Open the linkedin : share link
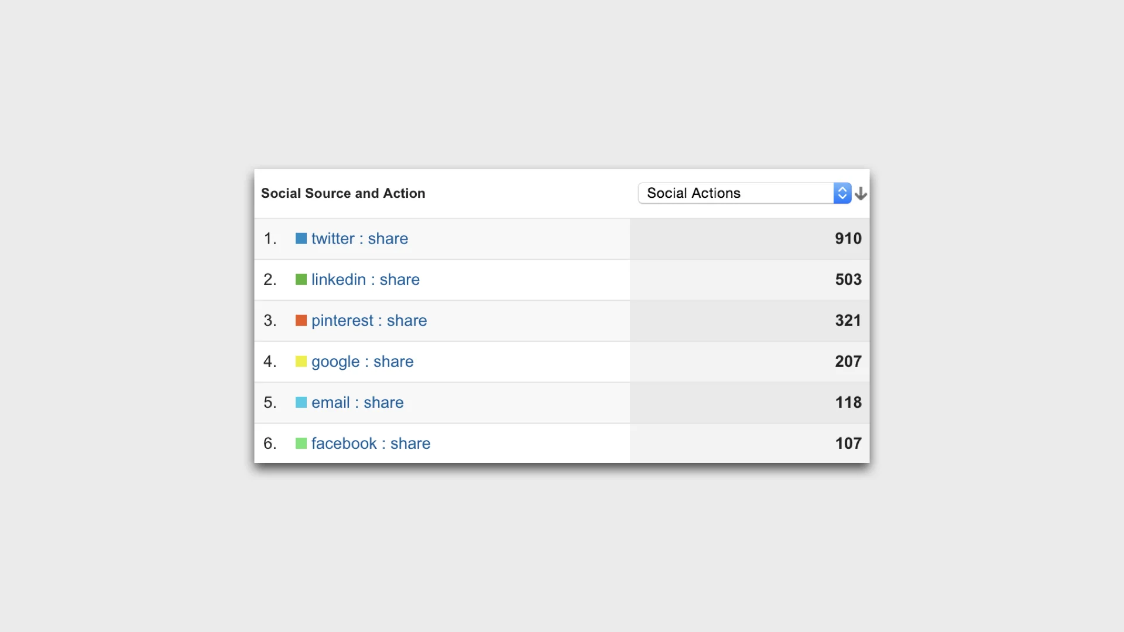 coord(365,280)
